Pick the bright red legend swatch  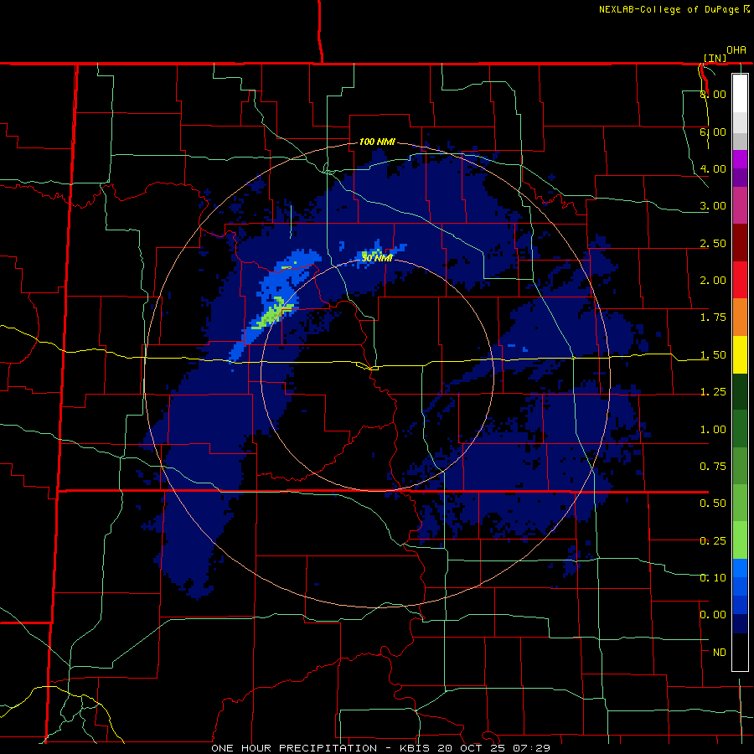(x=740, y=280)
